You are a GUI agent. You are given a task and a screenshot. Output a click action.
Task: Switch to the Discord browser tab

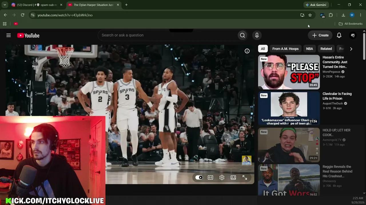pyautogui.click(x=37, y=5)
